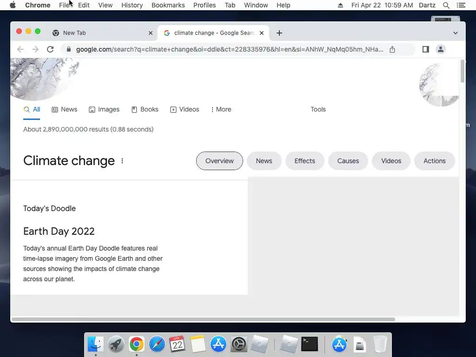Open the Chrome application menu
Screen dimensions: 476x357
tap(38, 5)
